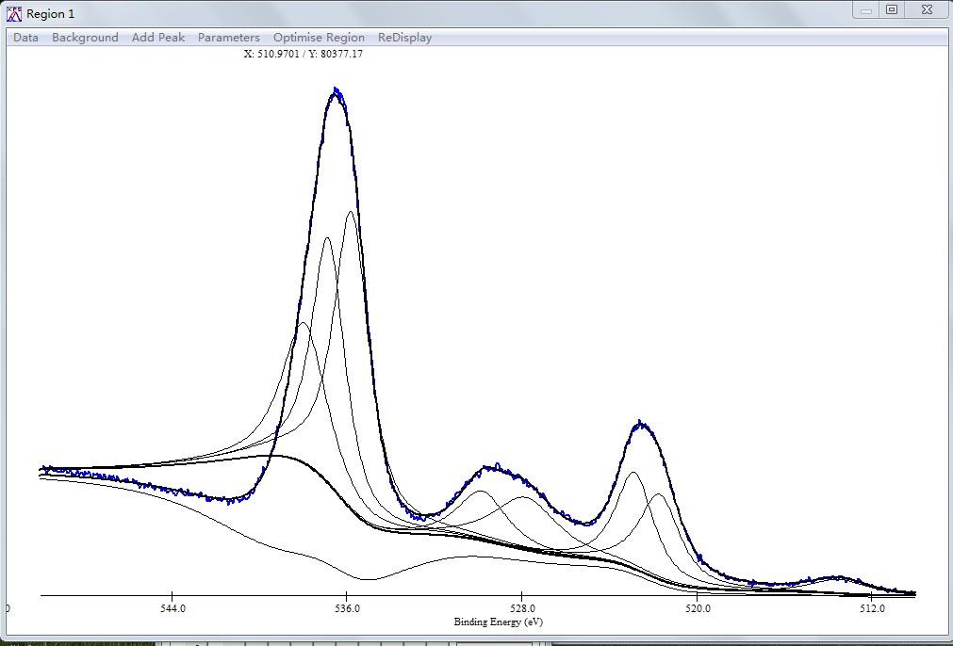Image resolution: width=953 pixels, height=646 pixels.
Task: Close the Region 1 window
Action: [927, 9]
